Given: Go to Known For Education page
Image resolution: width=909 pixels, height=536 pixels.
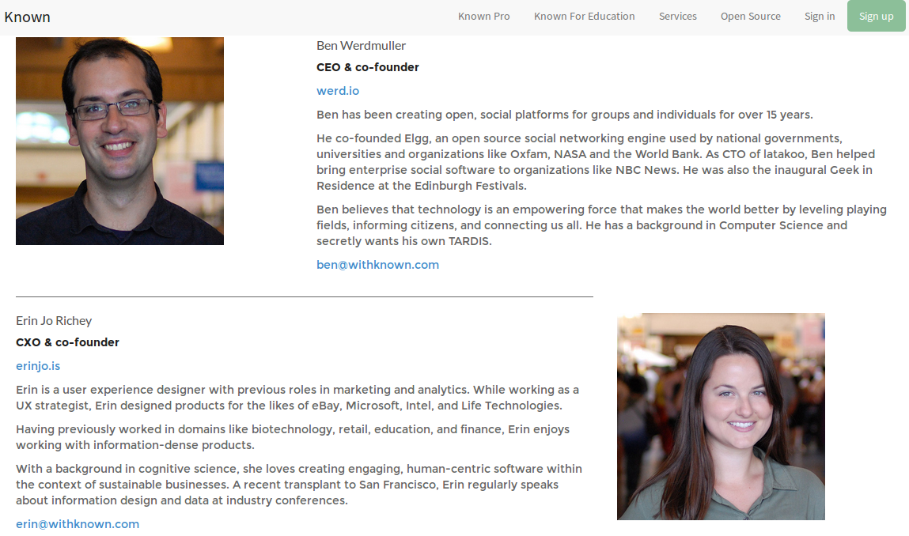Looking at the screenshot, I should point(584,17).
